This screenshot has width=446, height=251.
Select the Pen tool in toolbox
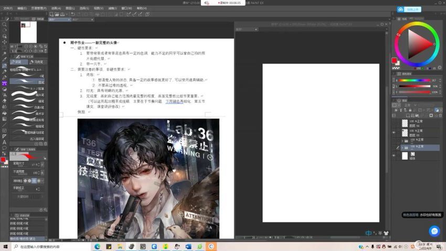click(x=4, y=66)
